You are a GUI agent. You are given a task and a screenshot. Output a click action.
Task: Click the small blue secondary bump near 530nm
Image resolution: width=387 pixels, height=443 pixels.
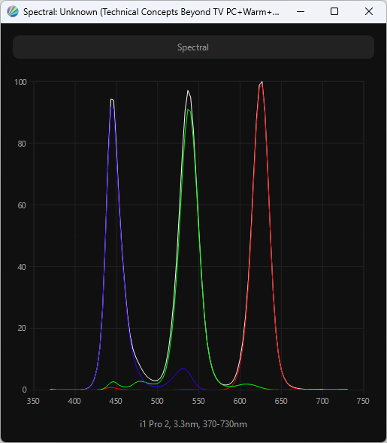tap(183, 369)
